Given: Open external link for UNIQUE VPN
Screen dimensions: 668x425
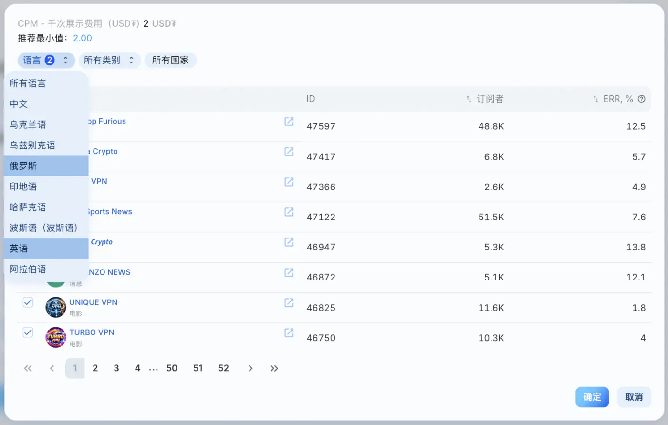Looking at the screenshot, I should (289, 302).
